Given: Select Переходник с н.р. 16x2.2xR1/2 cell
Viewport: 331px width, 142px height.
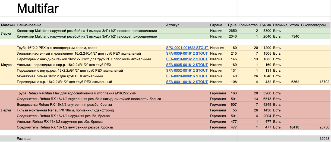Looking at the screenshot, I should [91, 82].
